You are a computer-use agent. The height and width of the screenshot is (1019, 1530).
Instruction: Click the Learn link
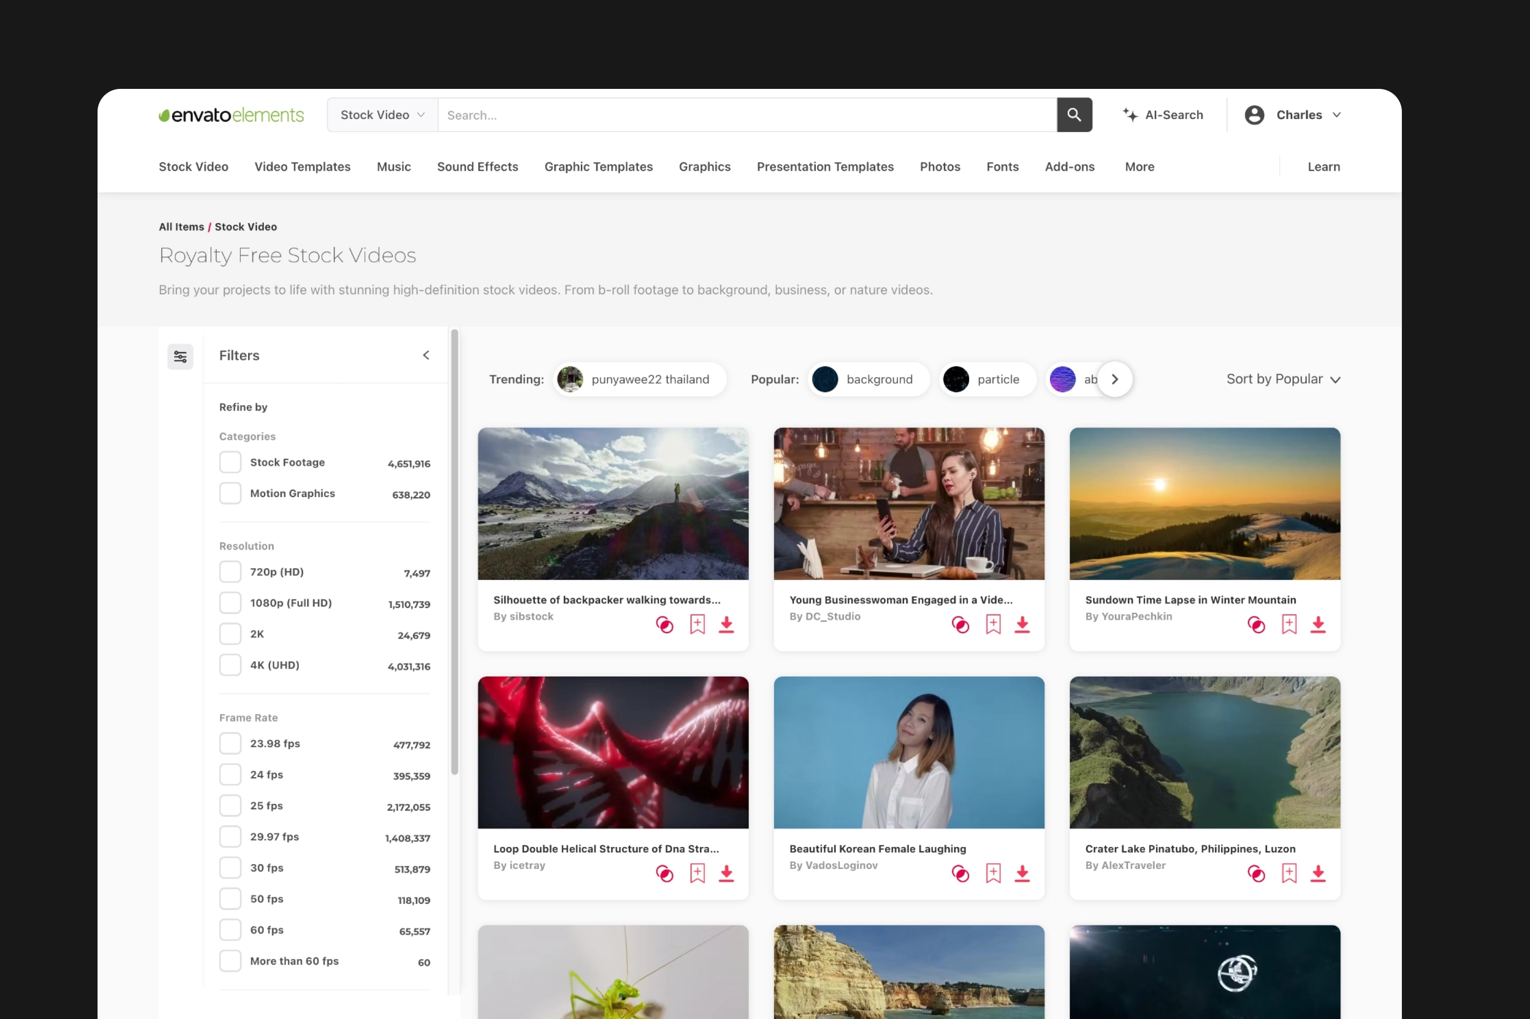(1323, 167)
